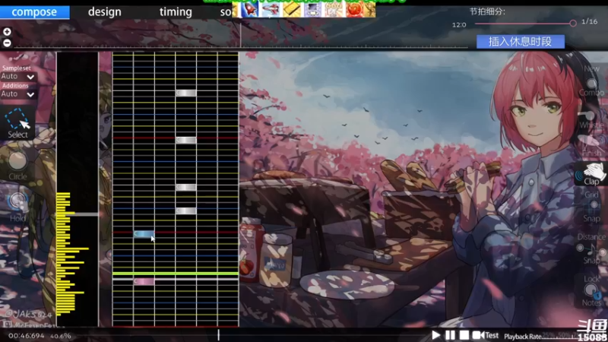Screen dimensions: 608x342
Task: Select the pink note below the green line
Action: coord(144,281)
